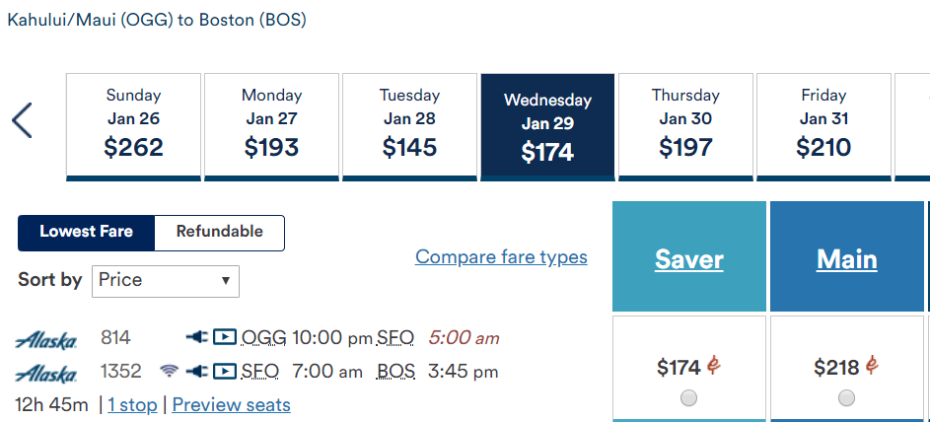
Task: Click power outlet icon on flight 1352
Action: tap(196, 372)
